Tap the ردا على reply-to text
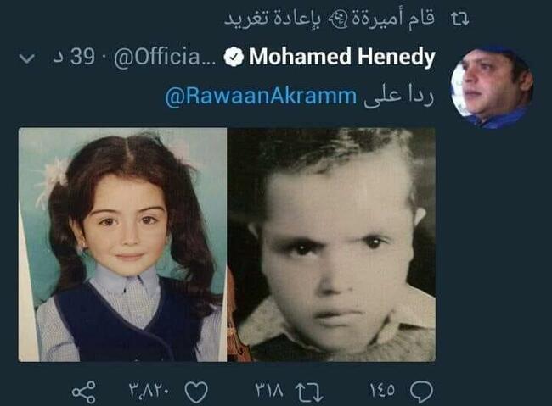 coord(398,97)
